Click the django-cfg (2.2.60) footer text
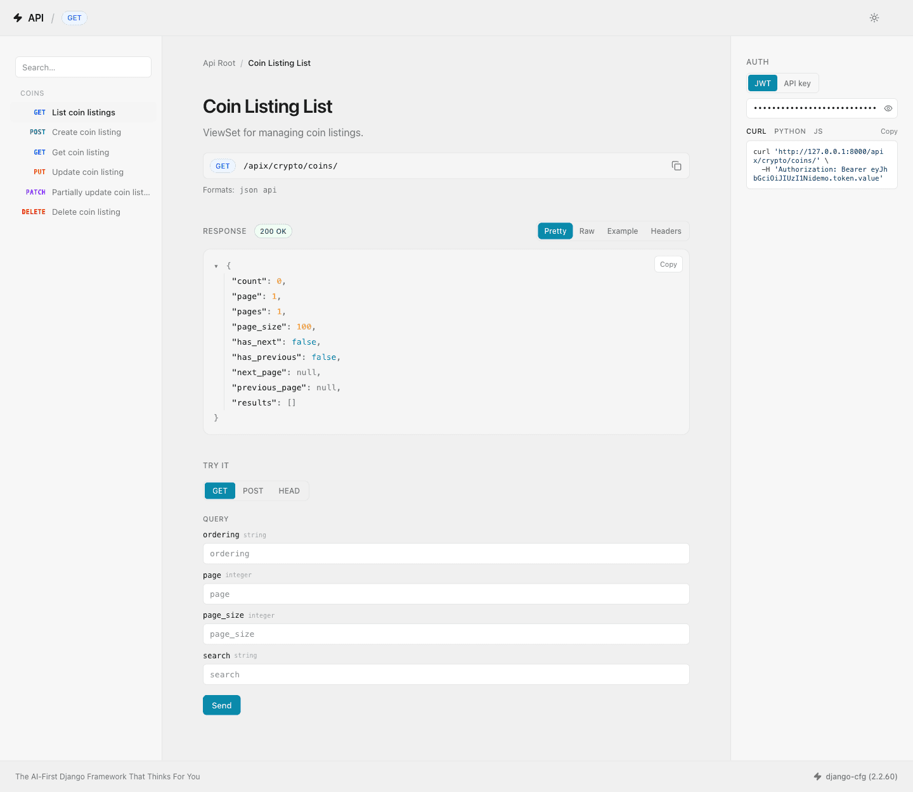913x792 pixels. (861, 776)
